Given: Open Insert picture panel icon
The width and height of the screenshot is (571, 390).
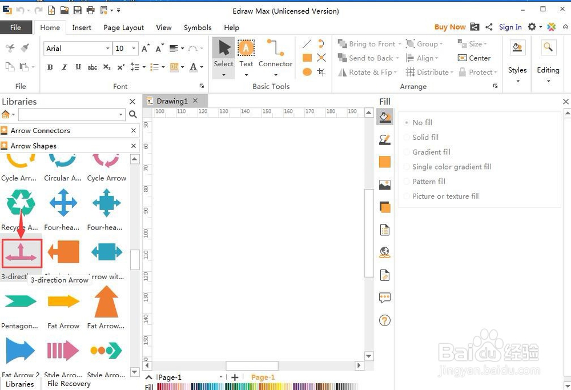Looking at the screenshot, I should click(x=384, y=184).
